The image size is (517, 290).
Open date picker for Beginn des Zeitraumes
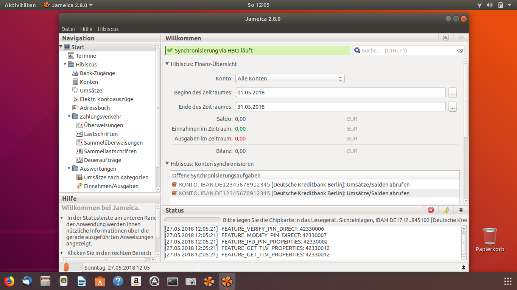[x=453, y=93]
